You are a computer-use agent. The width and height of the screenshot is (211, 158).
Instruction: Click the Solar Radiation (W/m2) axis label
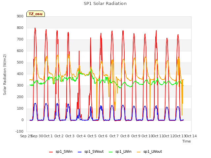[x=5, y=75]
